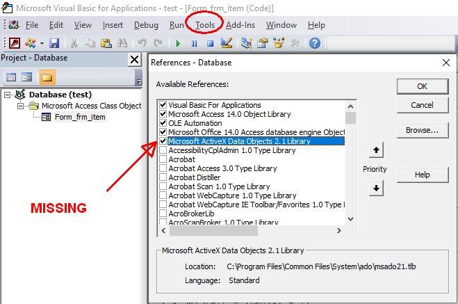The width and height of the screenshot is (458, 304).
Task: Open the Window menu
Action: tap(281, 25)
